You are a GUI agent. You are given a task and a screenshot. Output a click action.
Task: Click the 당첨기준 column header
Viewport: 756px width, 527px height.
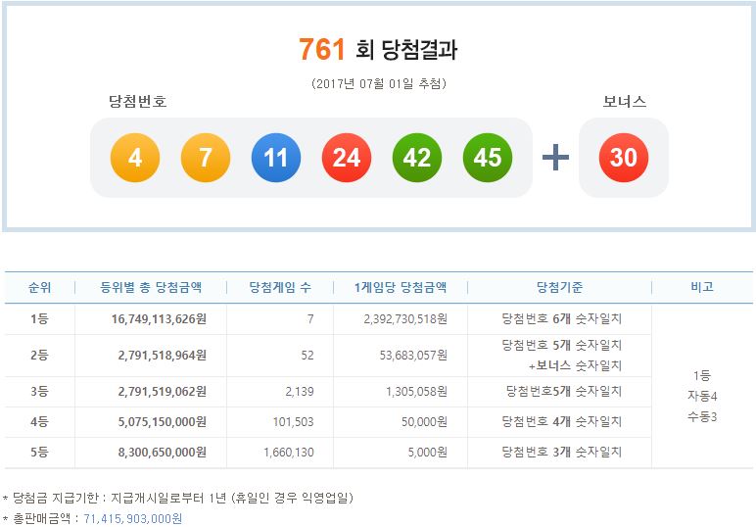point(559,287)
